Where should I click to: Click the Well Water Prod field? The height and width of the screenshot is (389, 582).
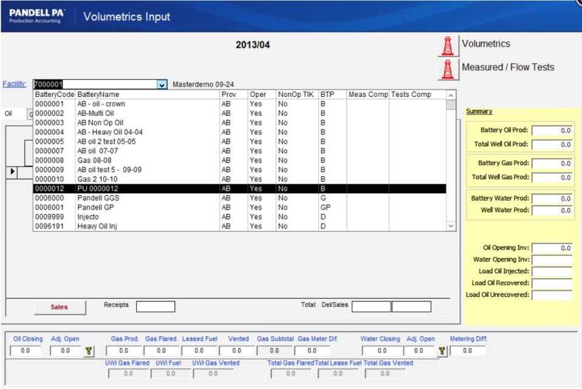tap(552, 211)
